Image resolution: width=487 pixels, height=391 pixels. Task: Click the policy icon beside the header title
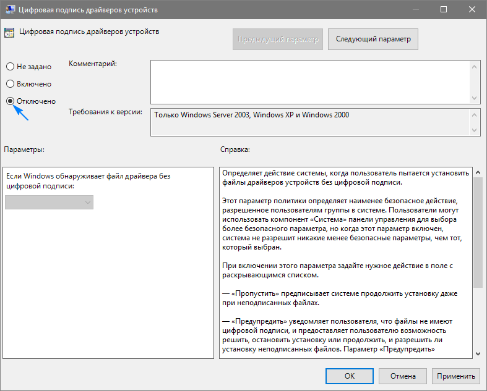[x=9, y=32]
